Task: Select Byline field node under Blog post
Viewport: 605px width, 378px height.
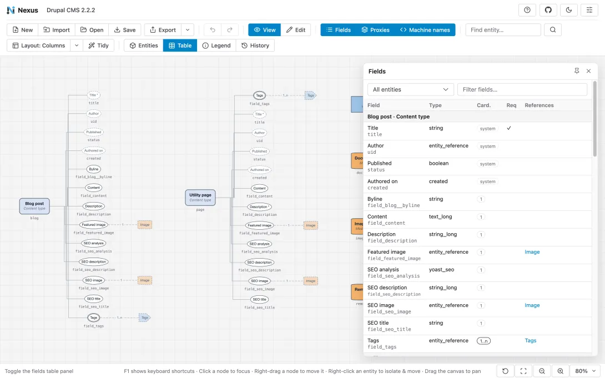Action: (x=94, y=169)
